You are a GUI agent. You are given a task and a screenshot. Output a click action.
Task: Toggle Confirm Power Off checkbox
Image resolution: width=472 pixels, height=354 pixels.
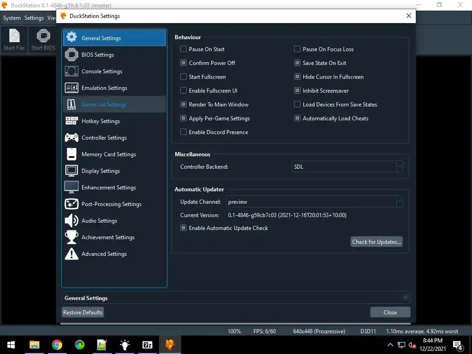point(183,63)
